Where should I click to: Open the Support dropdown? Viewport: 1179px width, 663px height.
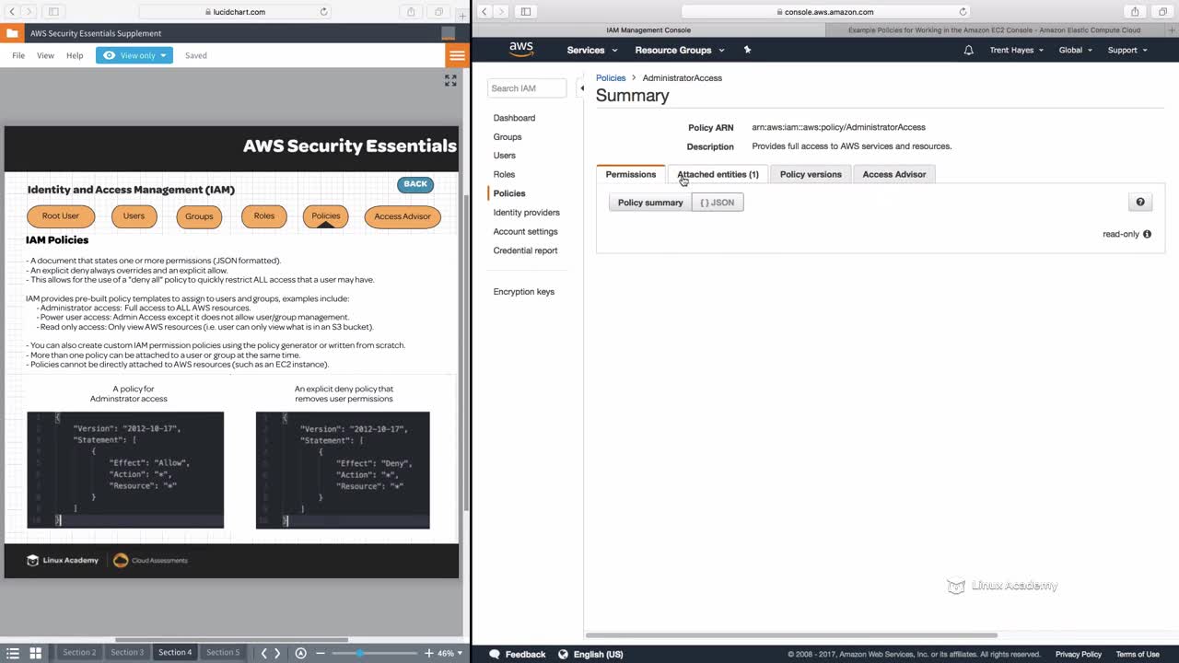click(1127, 50)
